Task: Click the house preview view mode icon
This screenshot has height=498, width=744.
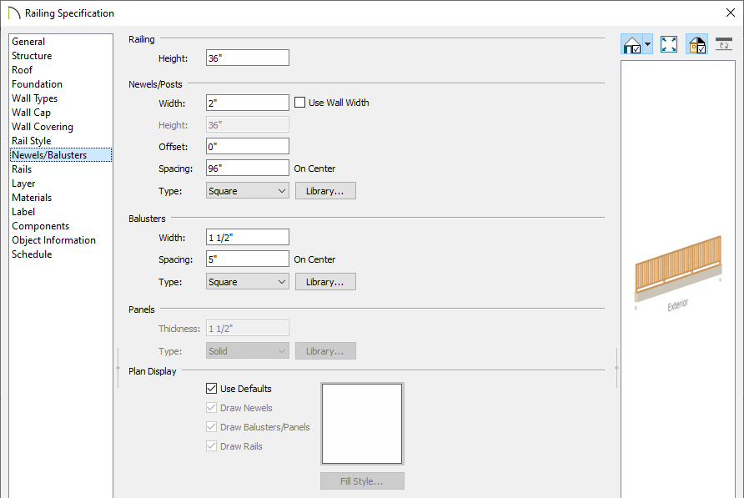Action: tap(632, 44)
